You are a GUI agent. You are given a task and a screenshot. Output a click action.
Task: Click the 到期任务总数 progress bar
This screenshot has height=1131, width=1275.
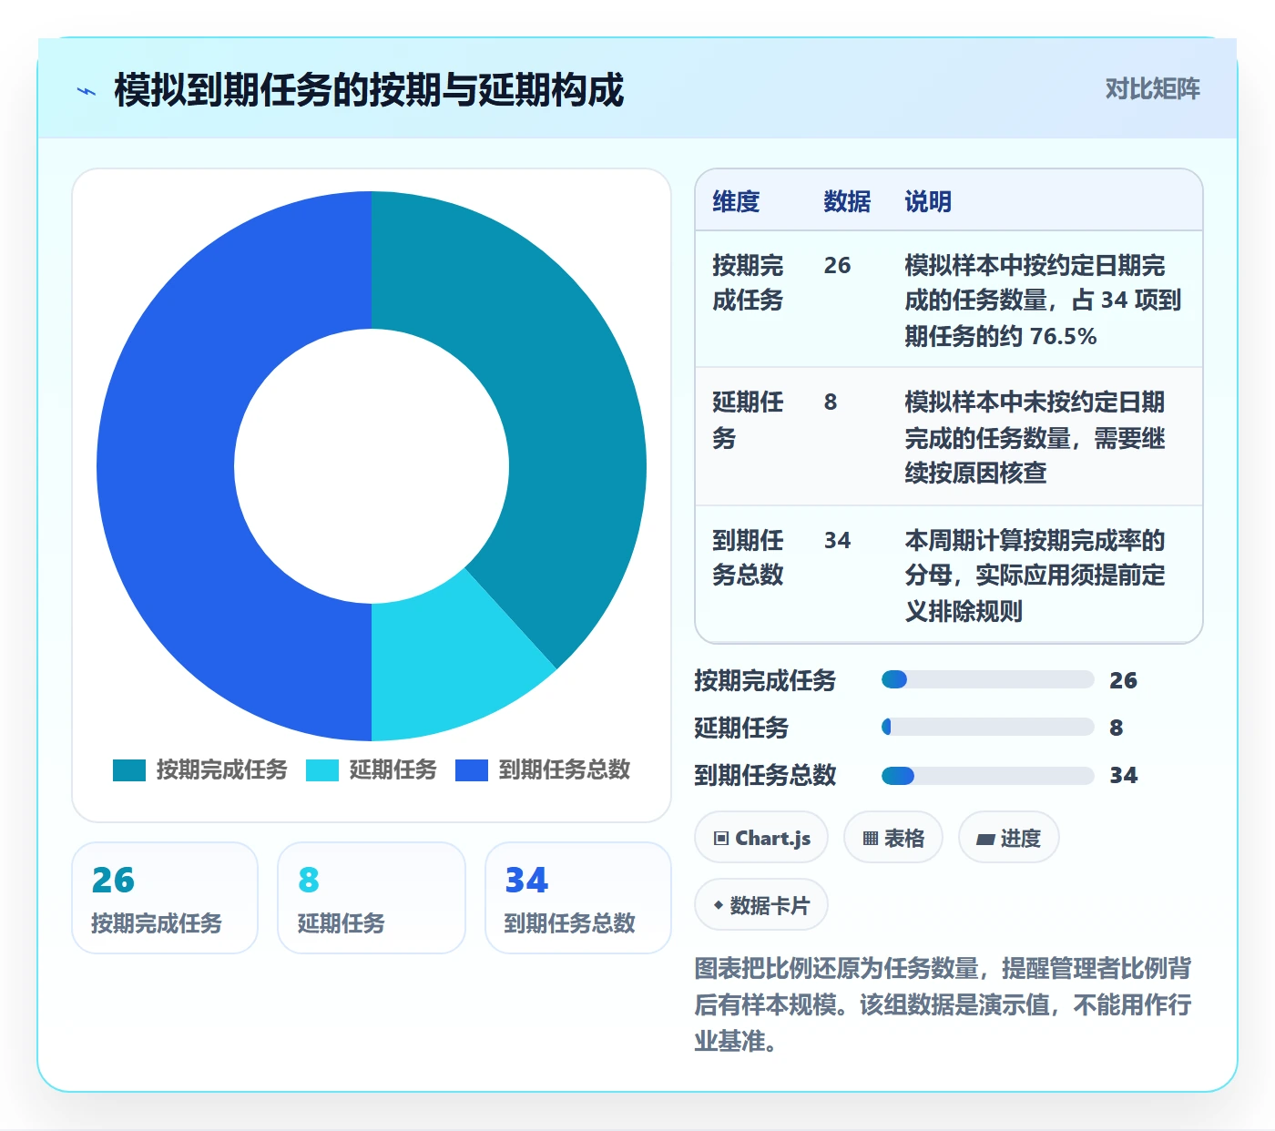coord(987,776)
